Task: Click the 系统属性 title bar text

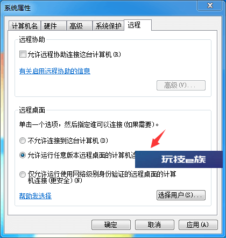Action: tap(17, 8)
